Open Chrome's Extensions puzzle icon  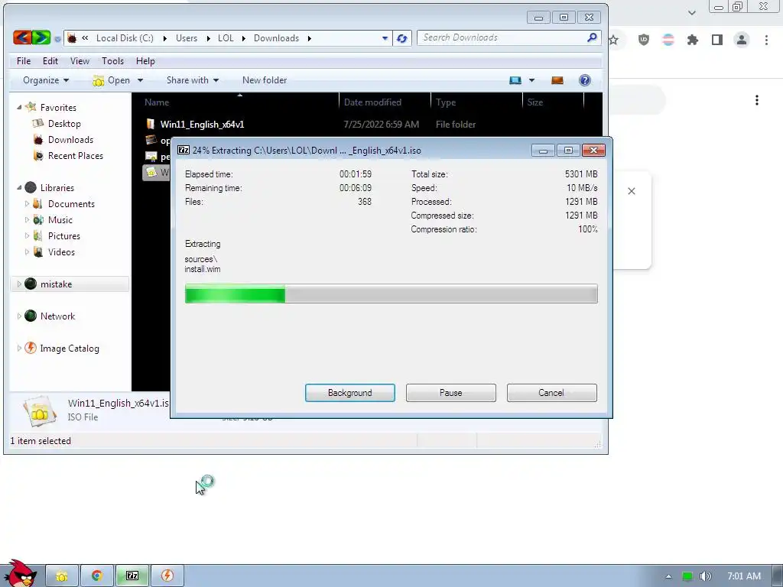tap(693, 40)
